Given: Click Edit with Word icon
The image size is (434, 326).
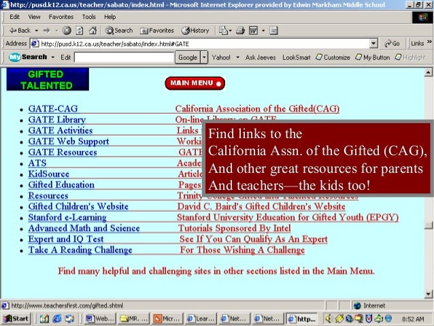Looking at the screenshot, I should coord(254,31).
